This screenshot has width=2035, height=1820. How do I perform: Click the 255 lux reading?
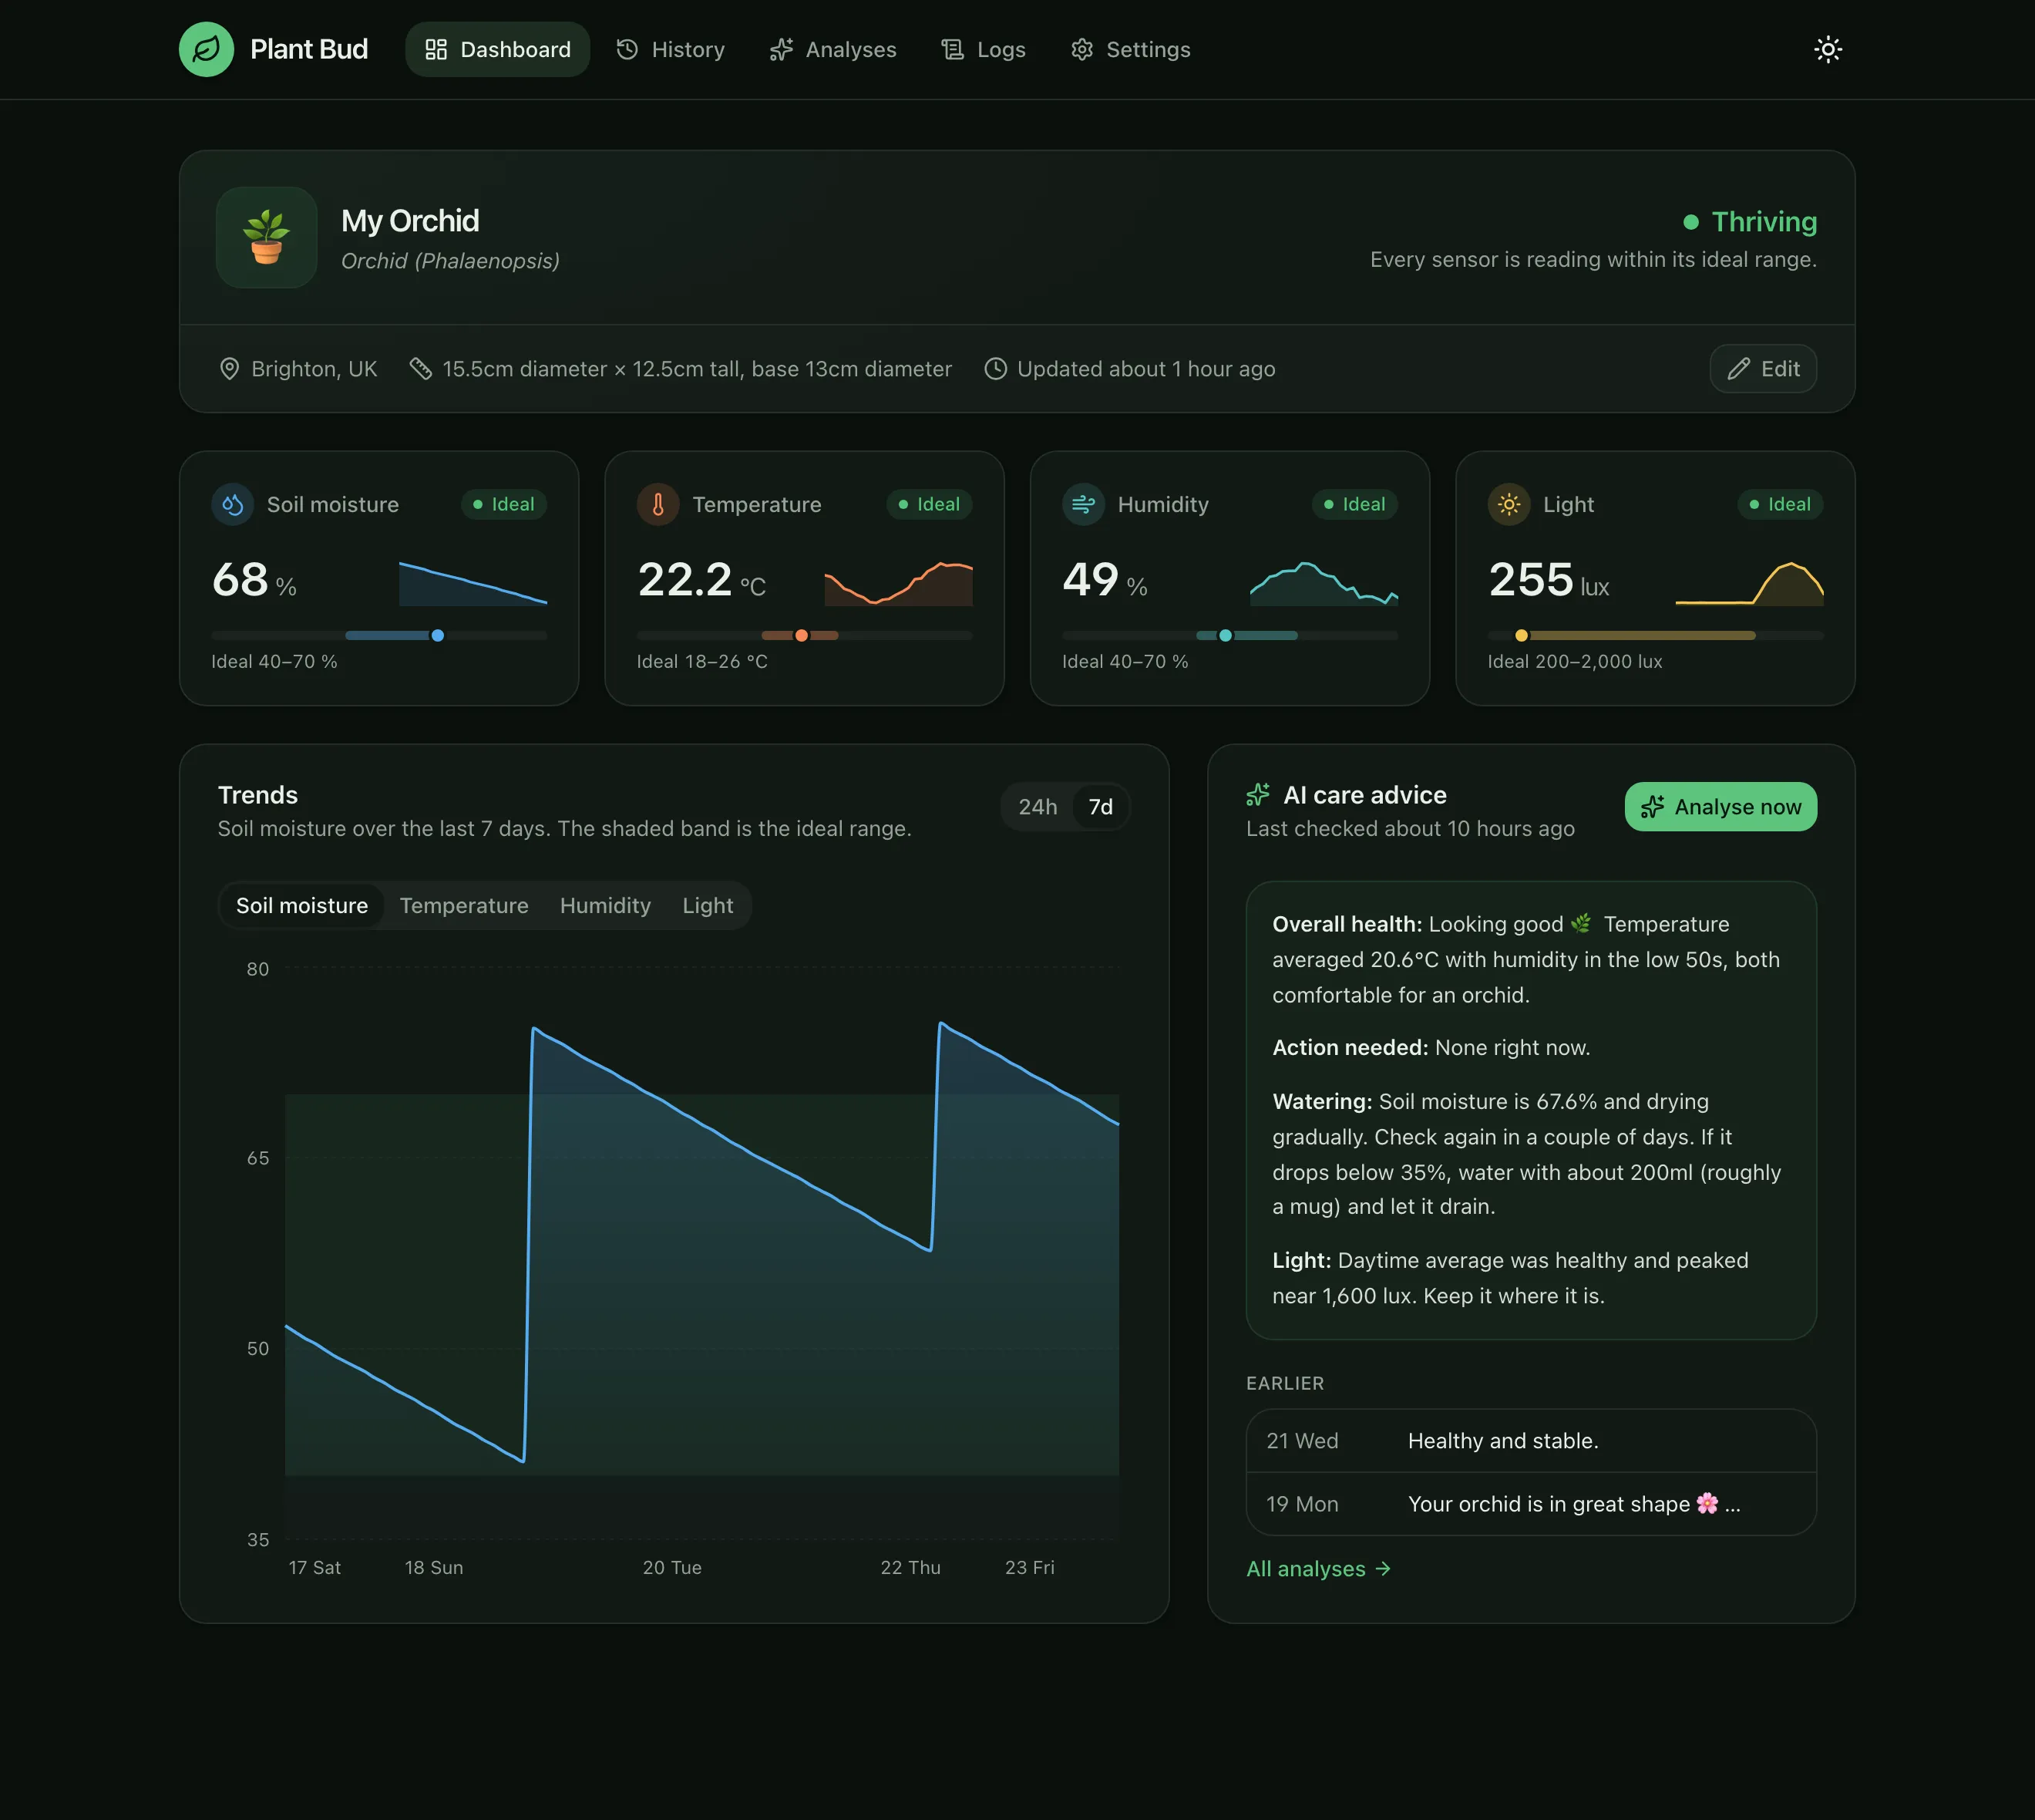[1549, 580]
